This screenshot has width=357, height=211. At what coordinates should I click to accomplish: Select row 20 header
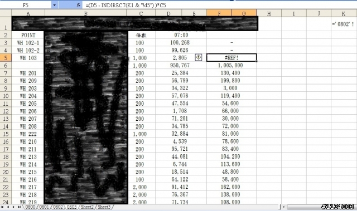(6, 172)
